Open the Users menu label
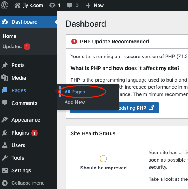188x189 pixels. coord(19,145)
